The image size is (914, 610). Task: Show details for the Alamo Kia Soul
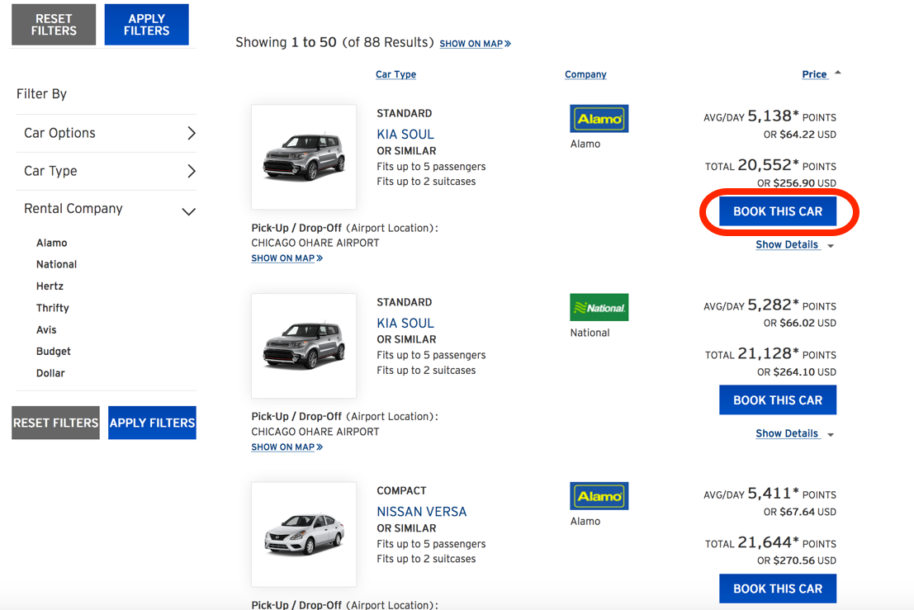coord(787,244)
